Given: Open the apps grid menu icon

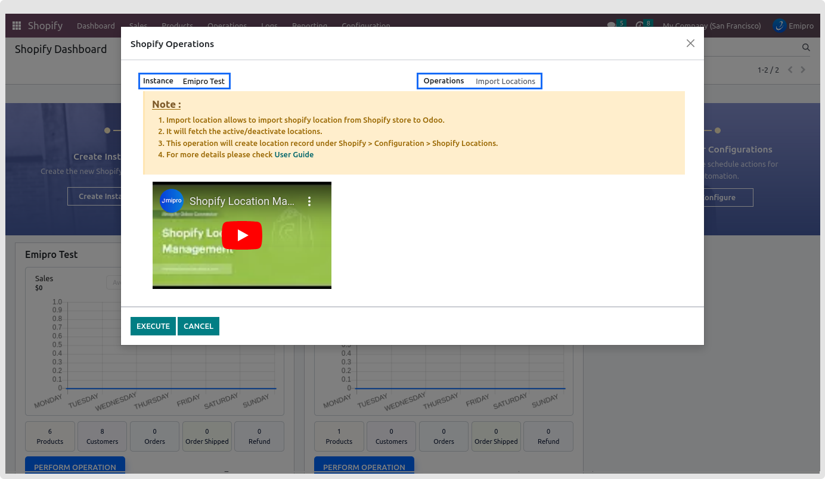Looking at the screenshot, I should [16, 26].
